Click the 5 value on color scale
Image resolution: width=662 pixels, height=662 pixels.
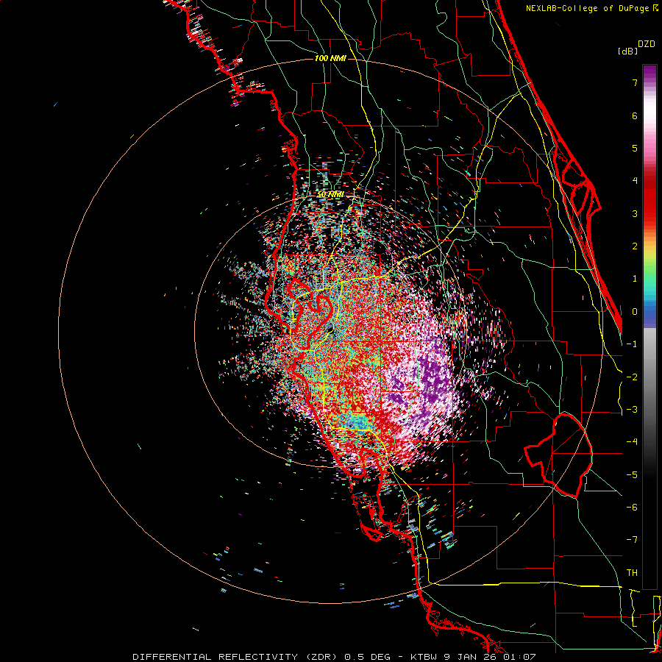(x=635, y=148)
